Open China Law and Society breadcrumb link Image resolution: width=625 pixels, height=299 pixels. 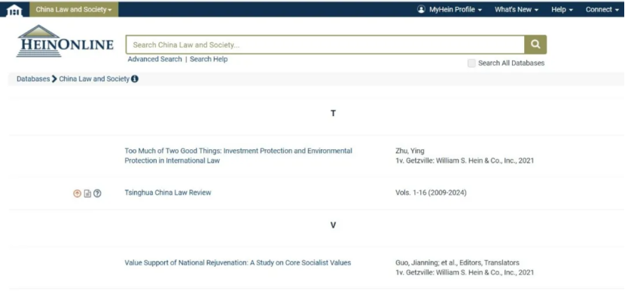pos(94,79)
